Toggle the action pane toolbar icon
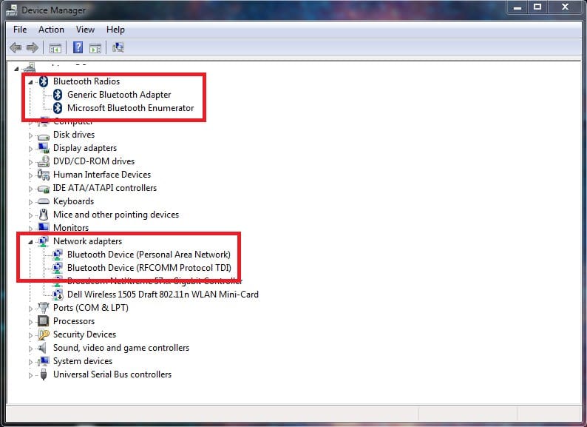This screenshot has width=587, height=427. 95,48
